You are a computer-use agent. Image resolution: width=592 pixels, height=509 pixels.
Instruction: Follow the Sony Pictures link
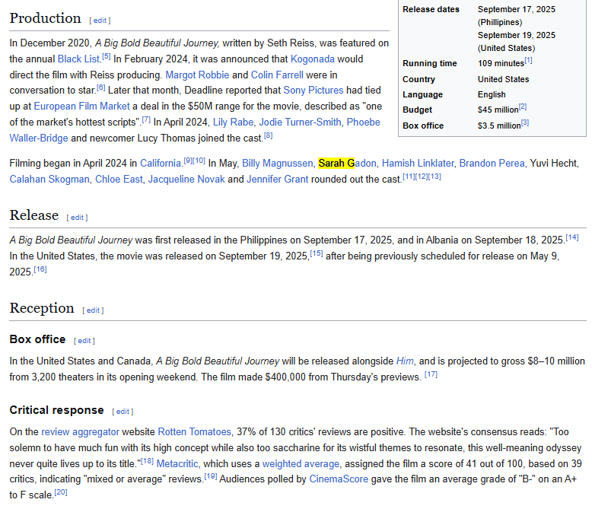pos(314,91)
